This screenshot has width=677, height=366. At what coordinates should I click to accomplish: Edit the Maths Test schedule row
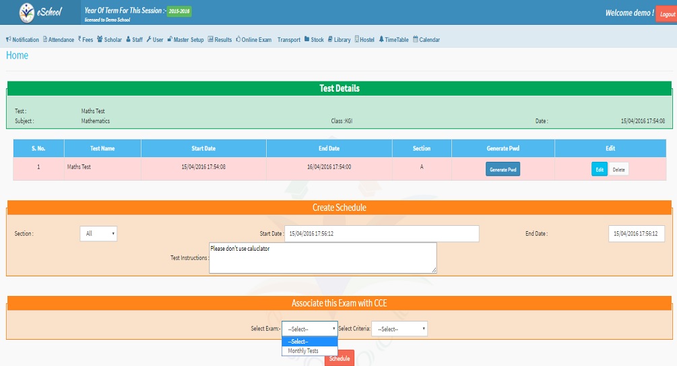pos(598,170)
